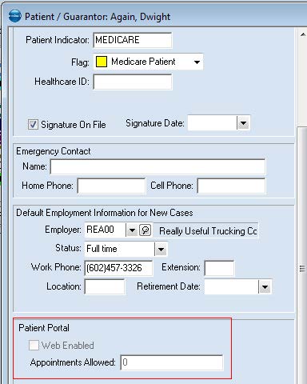The image size is (307, 384).
Task: Toggle the Signature On File checkbox
Action: click(33, 124)
